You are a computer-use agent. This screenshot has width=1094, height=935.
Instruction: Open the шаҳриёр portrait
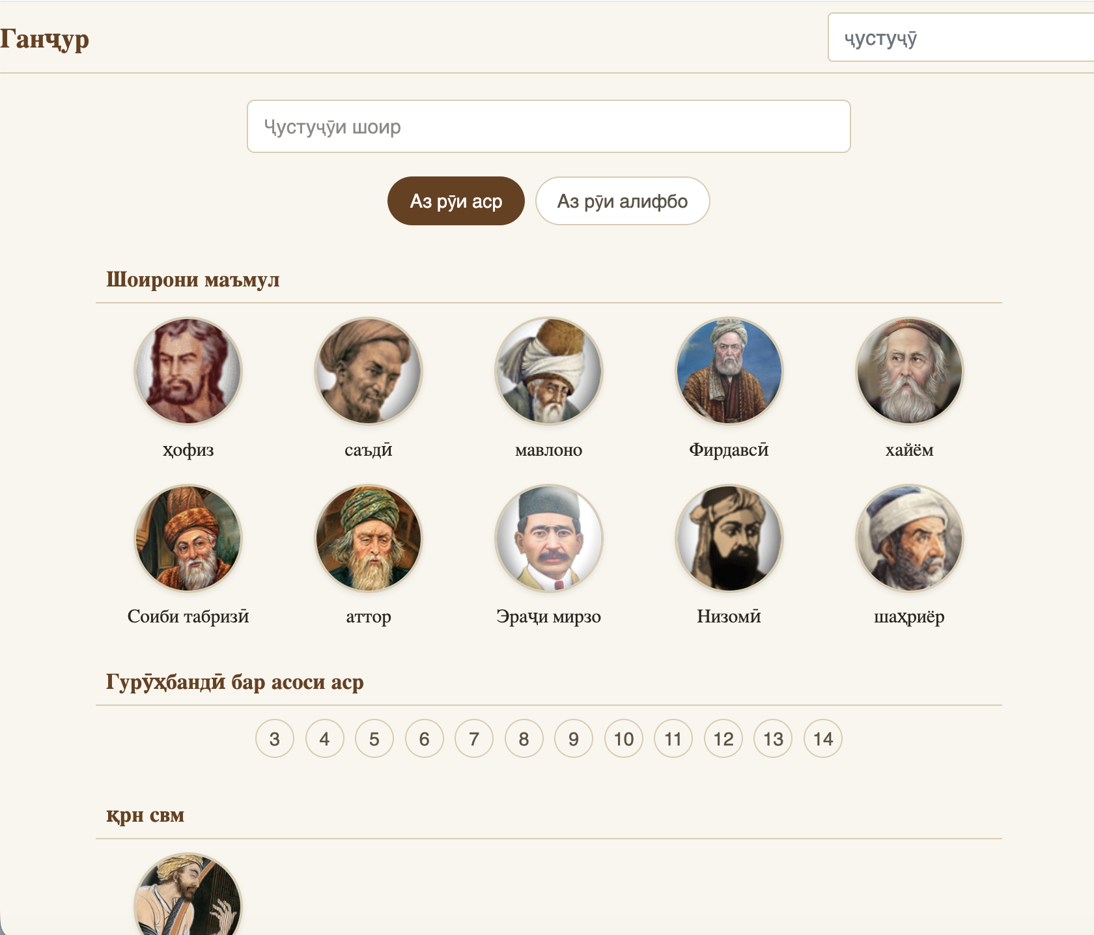click(909, 538)
